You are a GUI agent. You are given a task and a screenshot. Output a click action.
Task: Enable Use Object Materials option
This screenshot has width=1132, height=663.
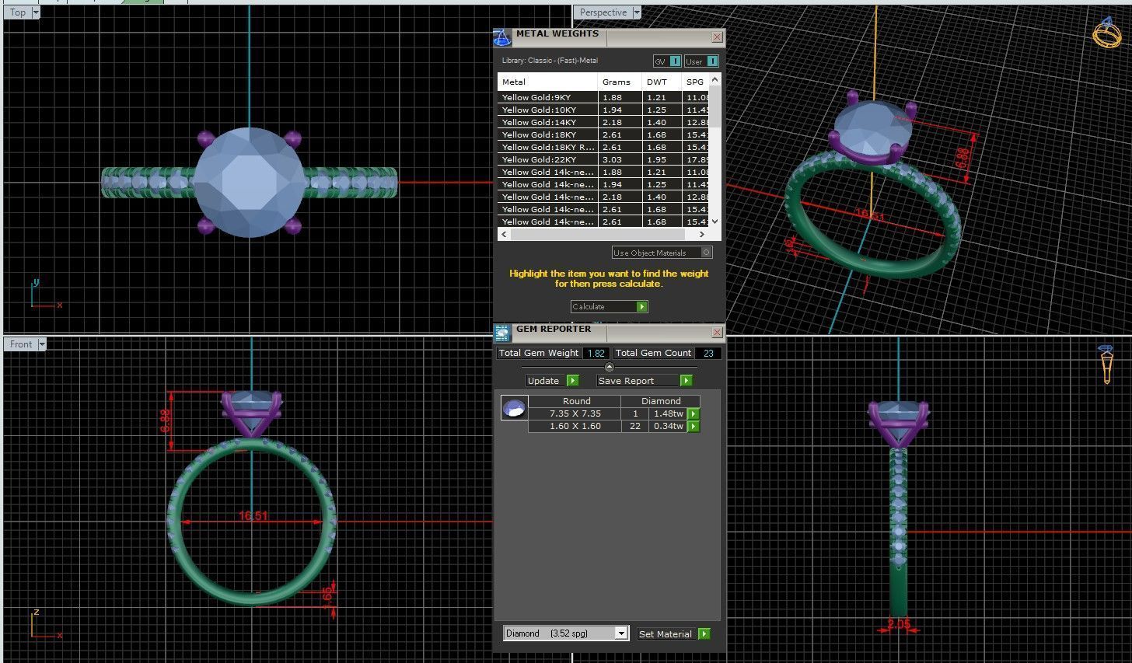coord(662,253)
